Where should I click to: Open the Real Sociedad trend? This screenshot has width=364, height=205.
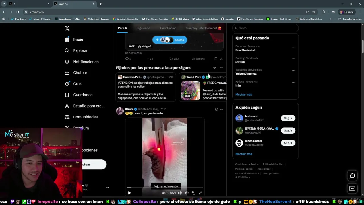[x=245, y=50]
